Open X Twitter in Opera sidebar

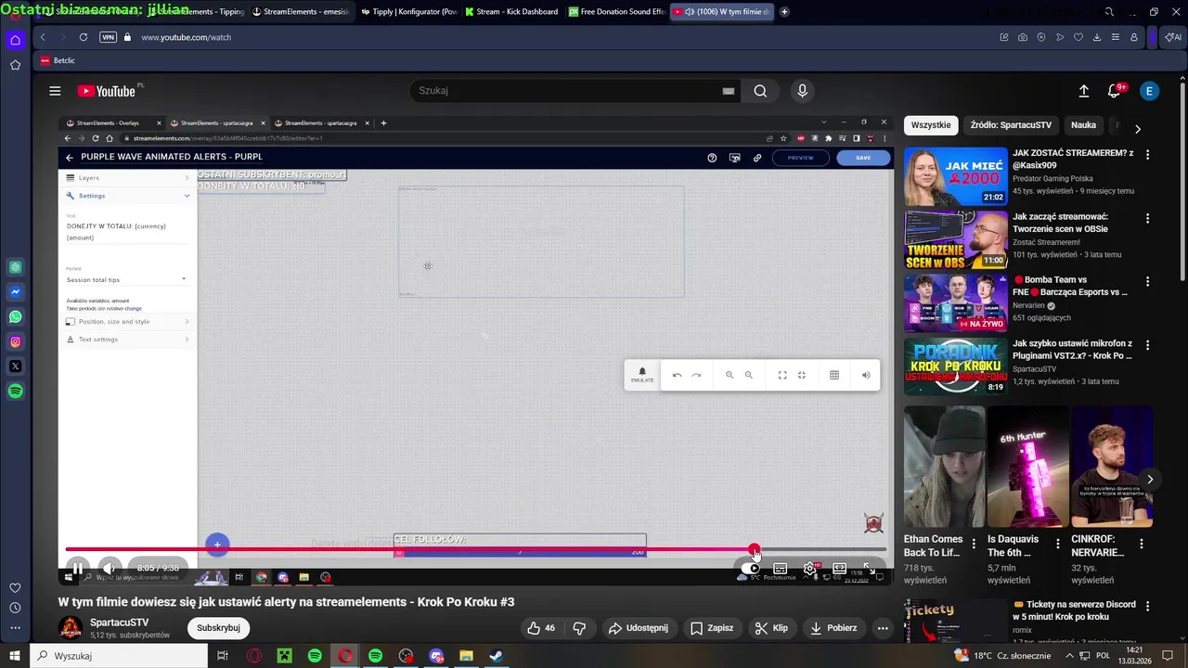point(15,366)
